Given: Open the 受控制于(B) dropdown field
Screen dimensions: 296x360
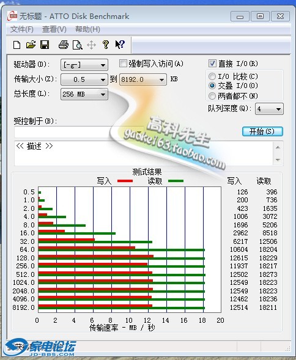Looking at the screenshot, I should click(x=79, y=132).
